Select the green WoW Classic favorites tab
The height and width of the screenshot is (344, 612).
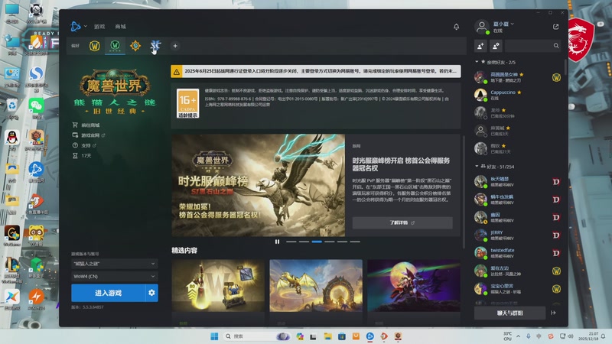[x=115, y=46]
